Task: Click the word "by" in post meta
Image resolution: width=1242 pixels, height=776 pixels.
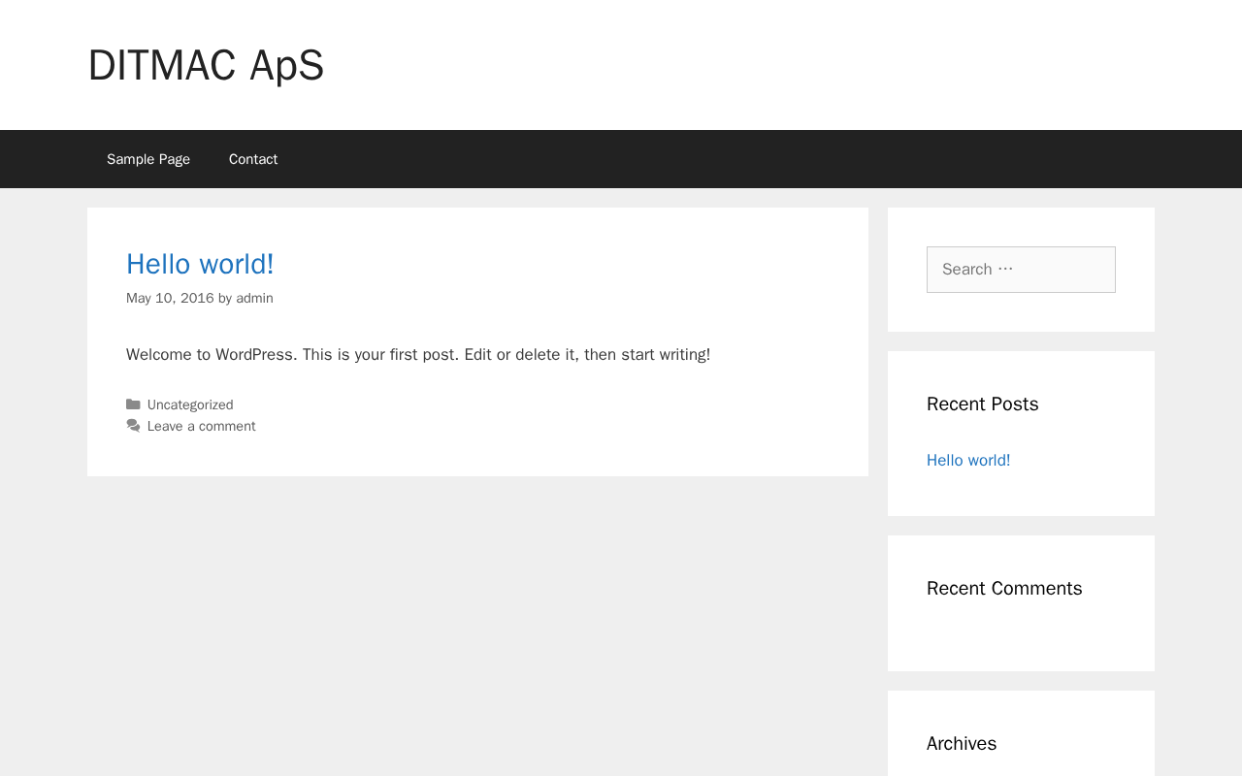Action: (225, 298)
